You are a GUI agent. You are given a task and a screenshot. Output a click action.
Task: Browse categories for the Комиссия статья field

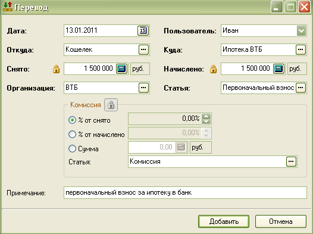pyautogui.click(x=291, y=161)
